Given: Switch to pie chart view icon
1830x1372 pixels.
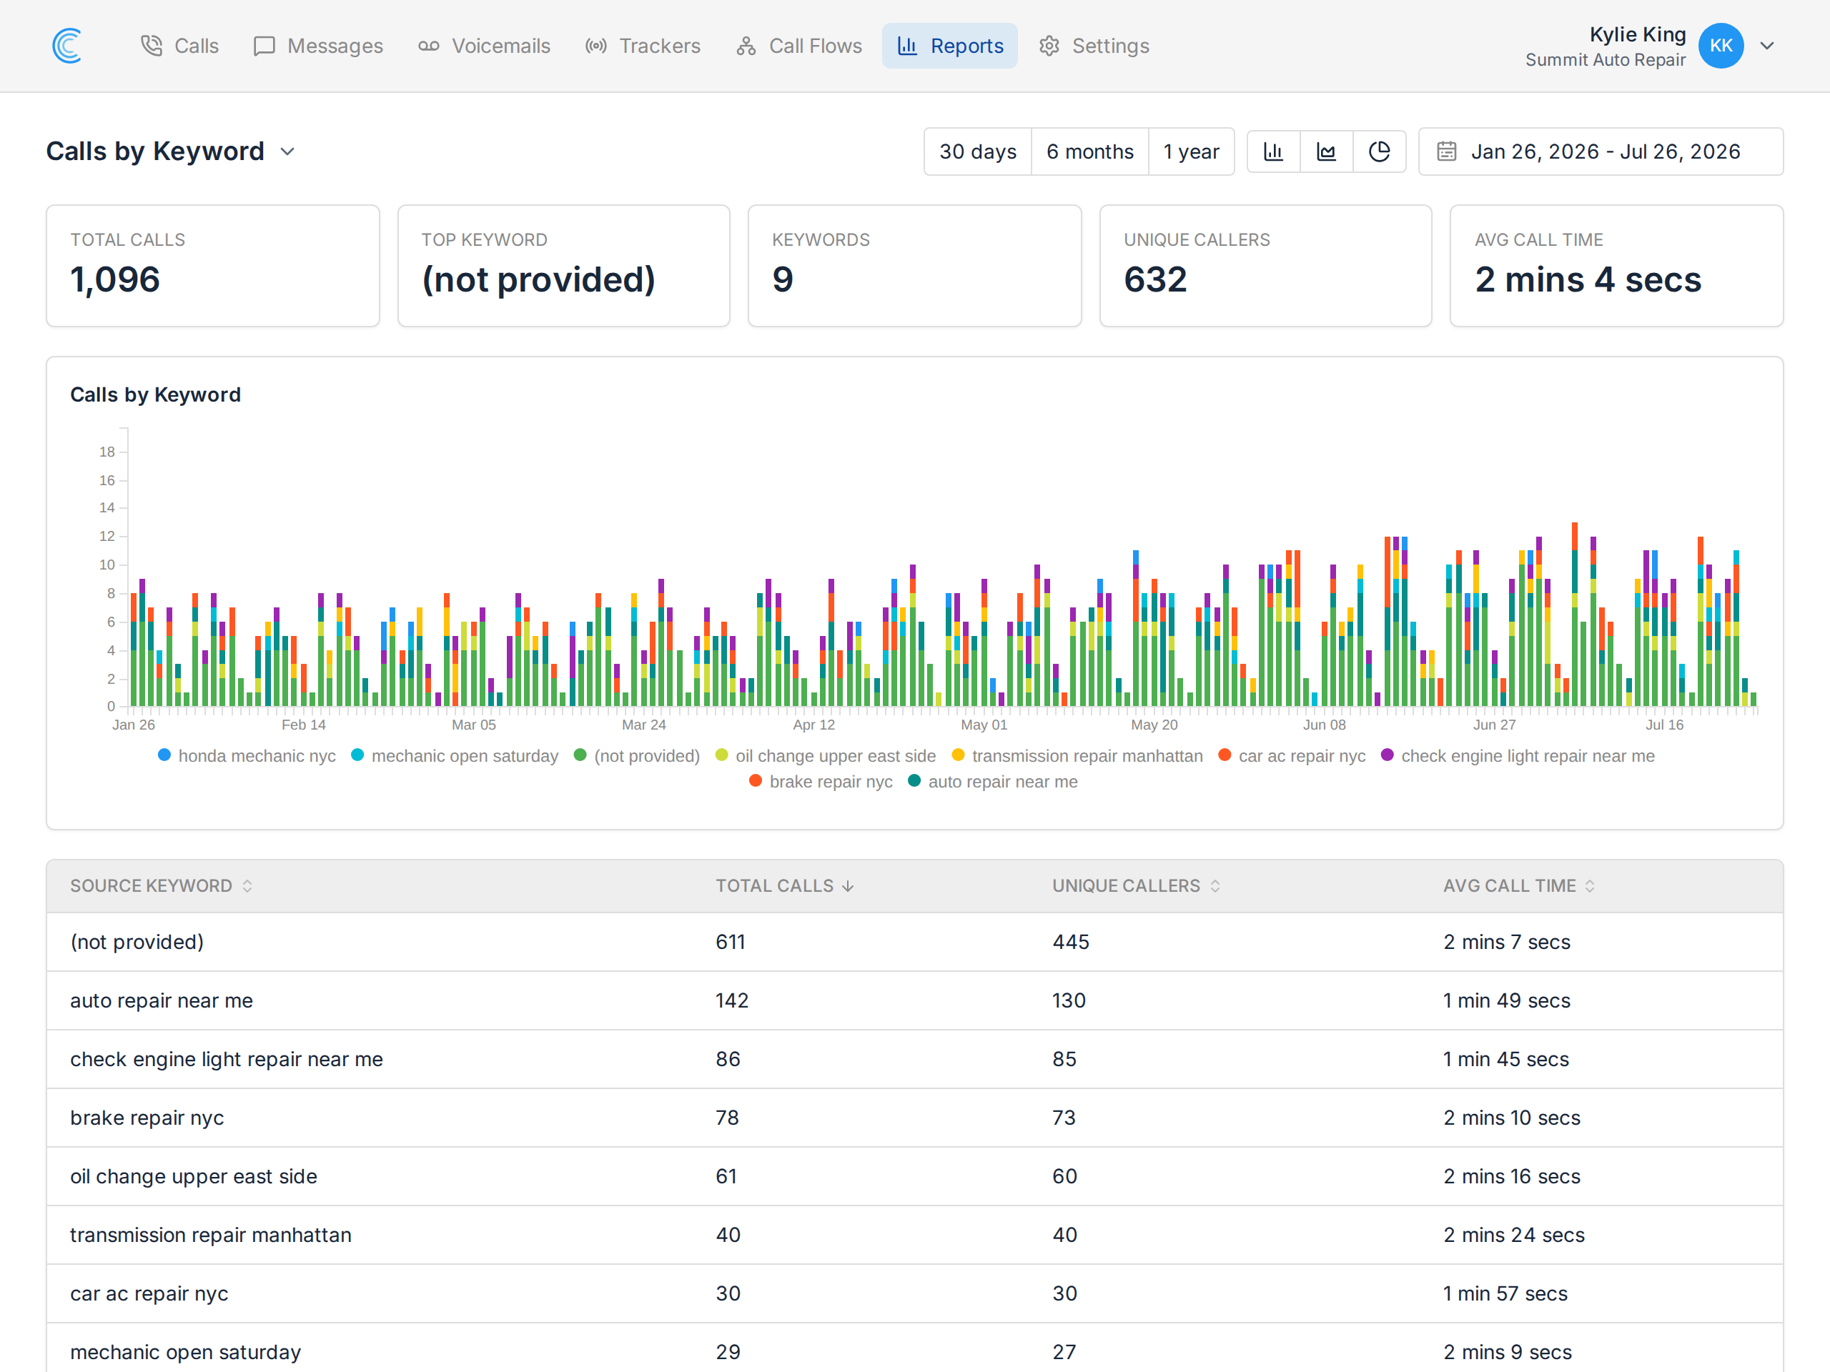Looking at the screenshot, I should (x=1379, y=151).
